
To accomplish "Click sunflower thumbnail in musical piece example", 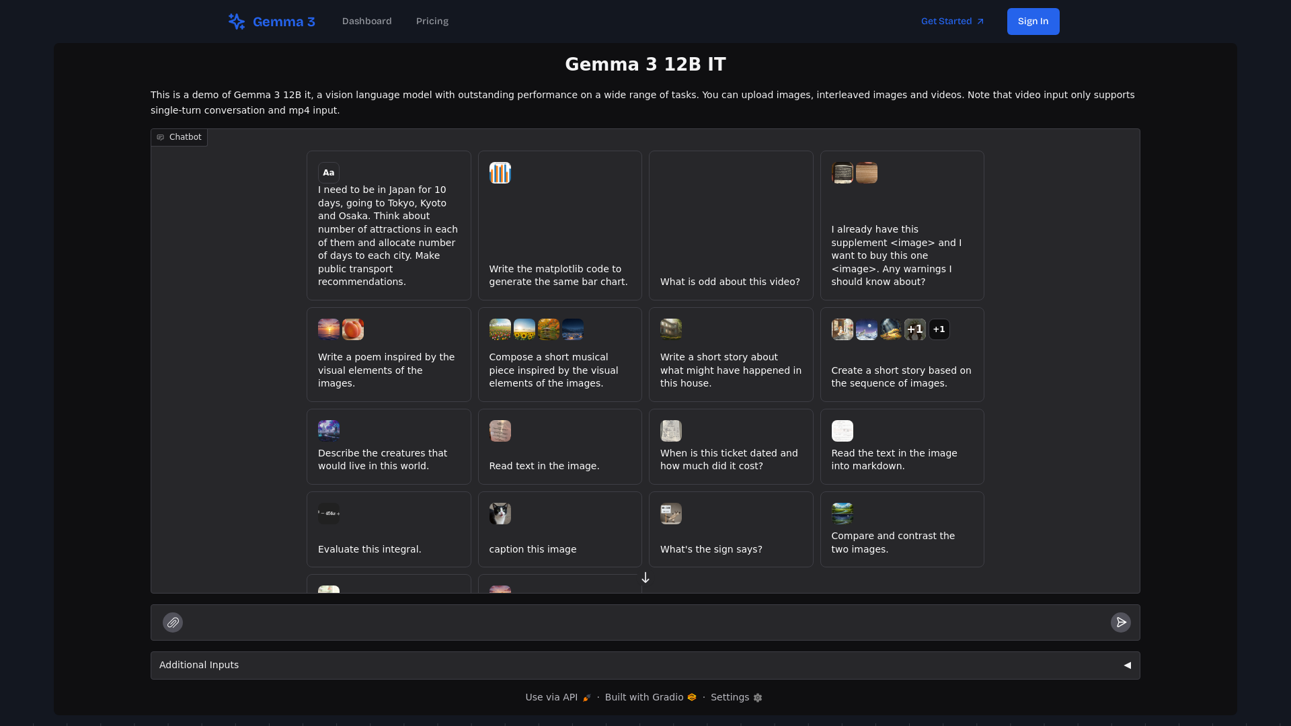I will coord(524,329).
